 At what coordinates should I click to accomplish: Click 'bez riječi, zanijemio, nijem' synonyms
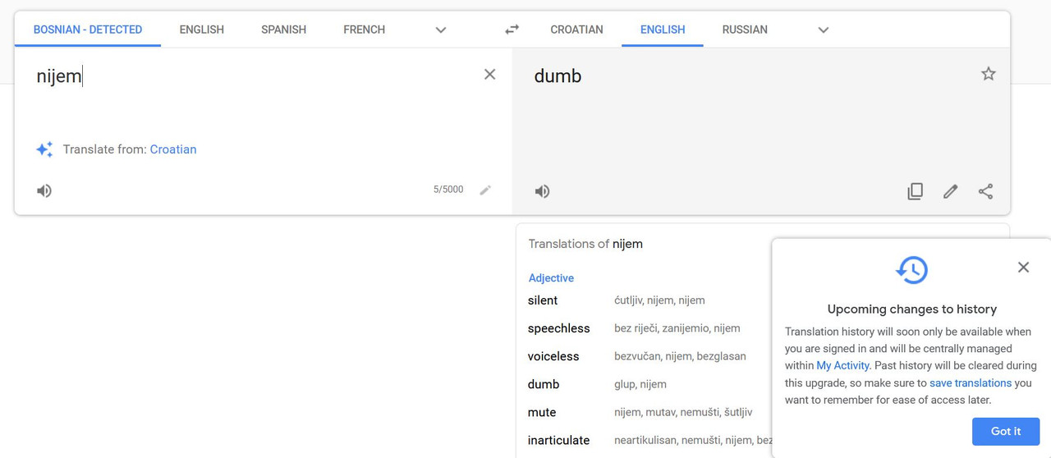click(677, 328)
